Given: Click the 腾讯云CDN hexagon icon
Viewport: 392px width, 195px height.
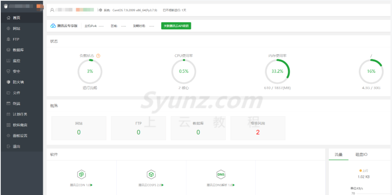Looking at the screenshot, I should coord(81,175).
